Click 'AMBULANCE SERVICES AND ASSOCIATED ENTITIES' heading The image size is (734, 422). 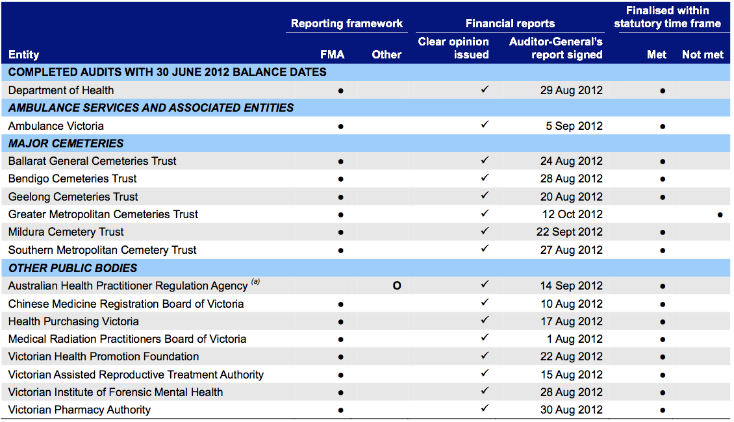tap(151, 108)
